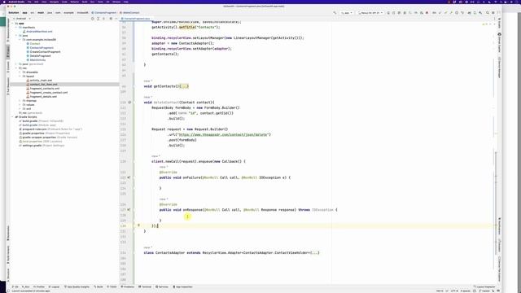This screenshot has height=293, width=521.
Task: Select fragment_create_contact.xml layout file
Action: coord(47,92)
